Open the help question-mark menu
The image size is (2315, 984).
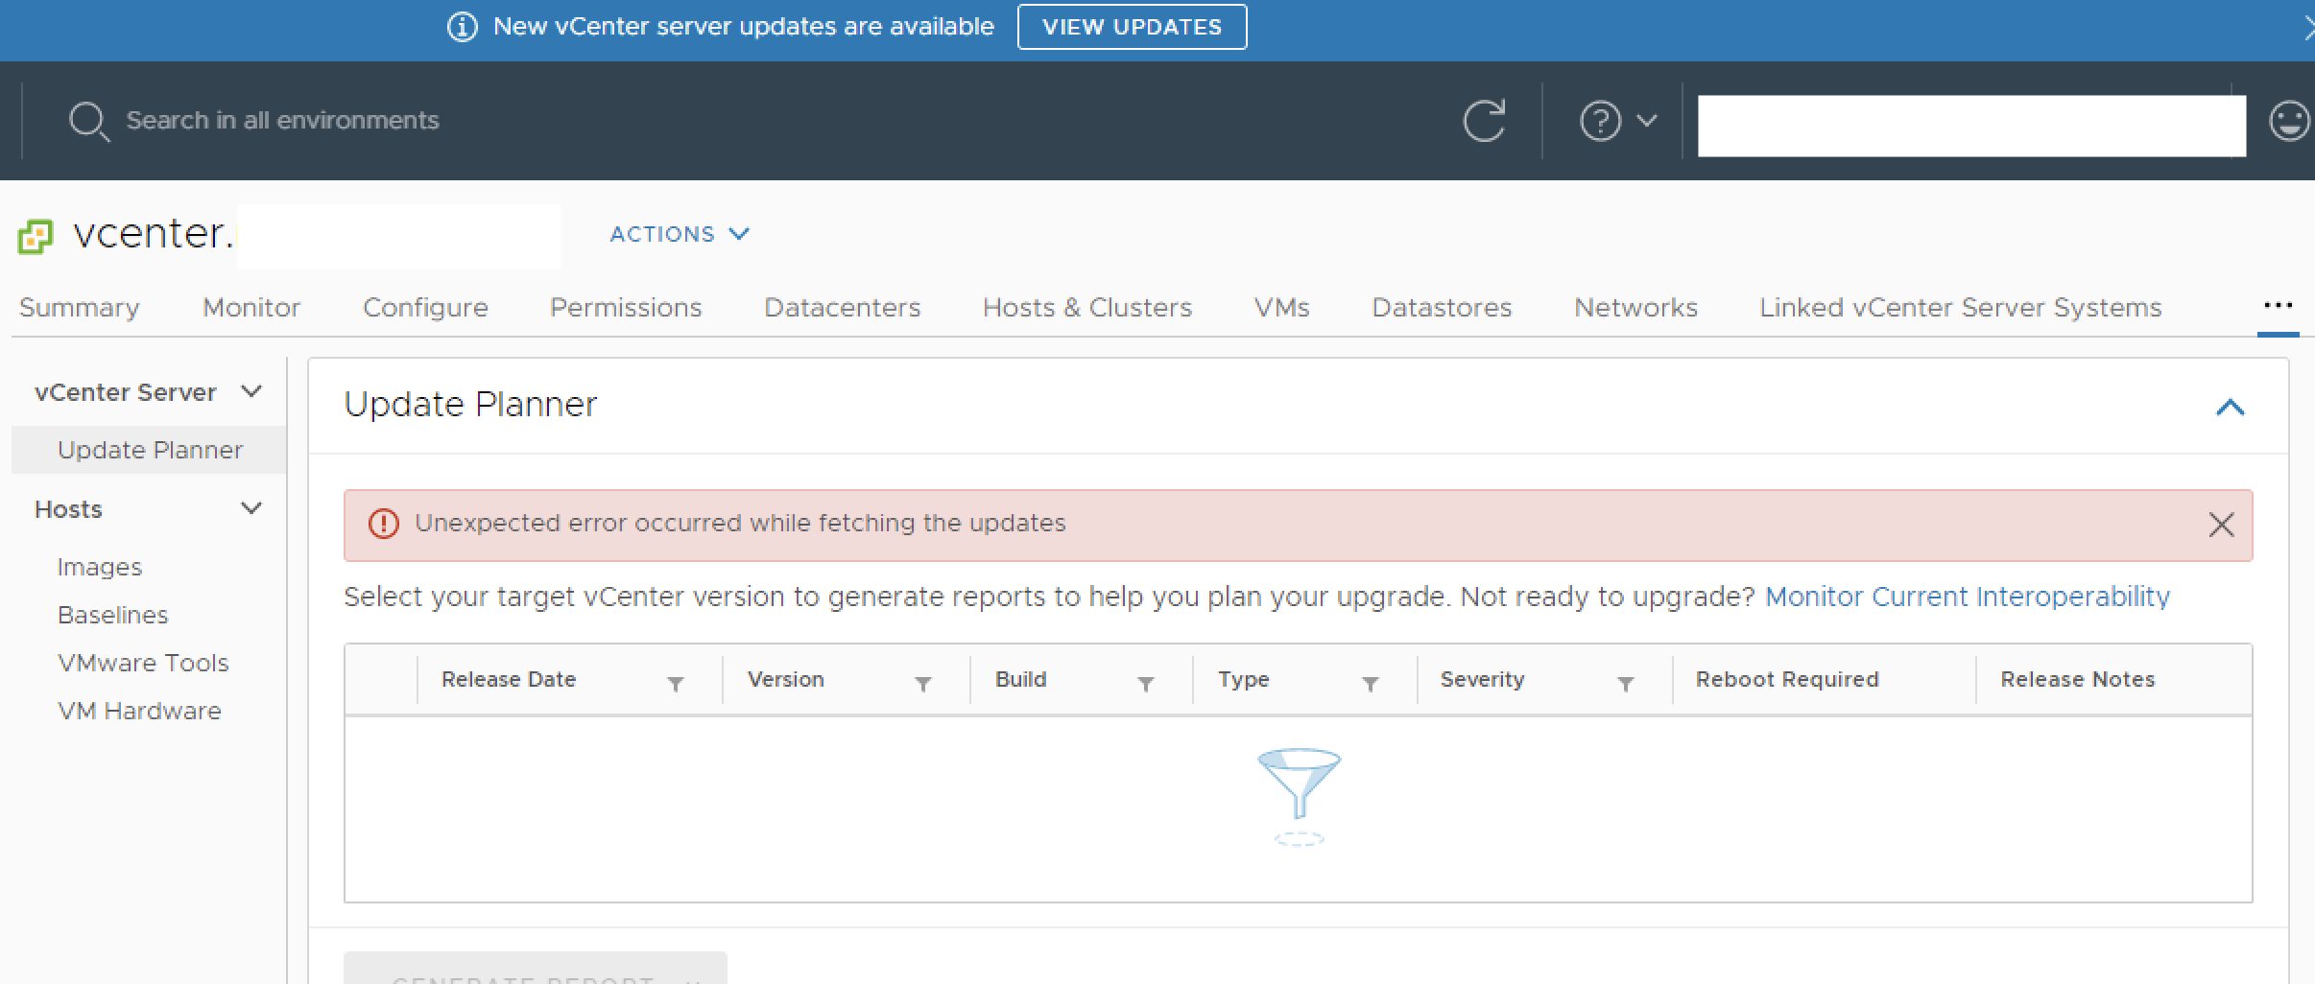click(1618, 121)
